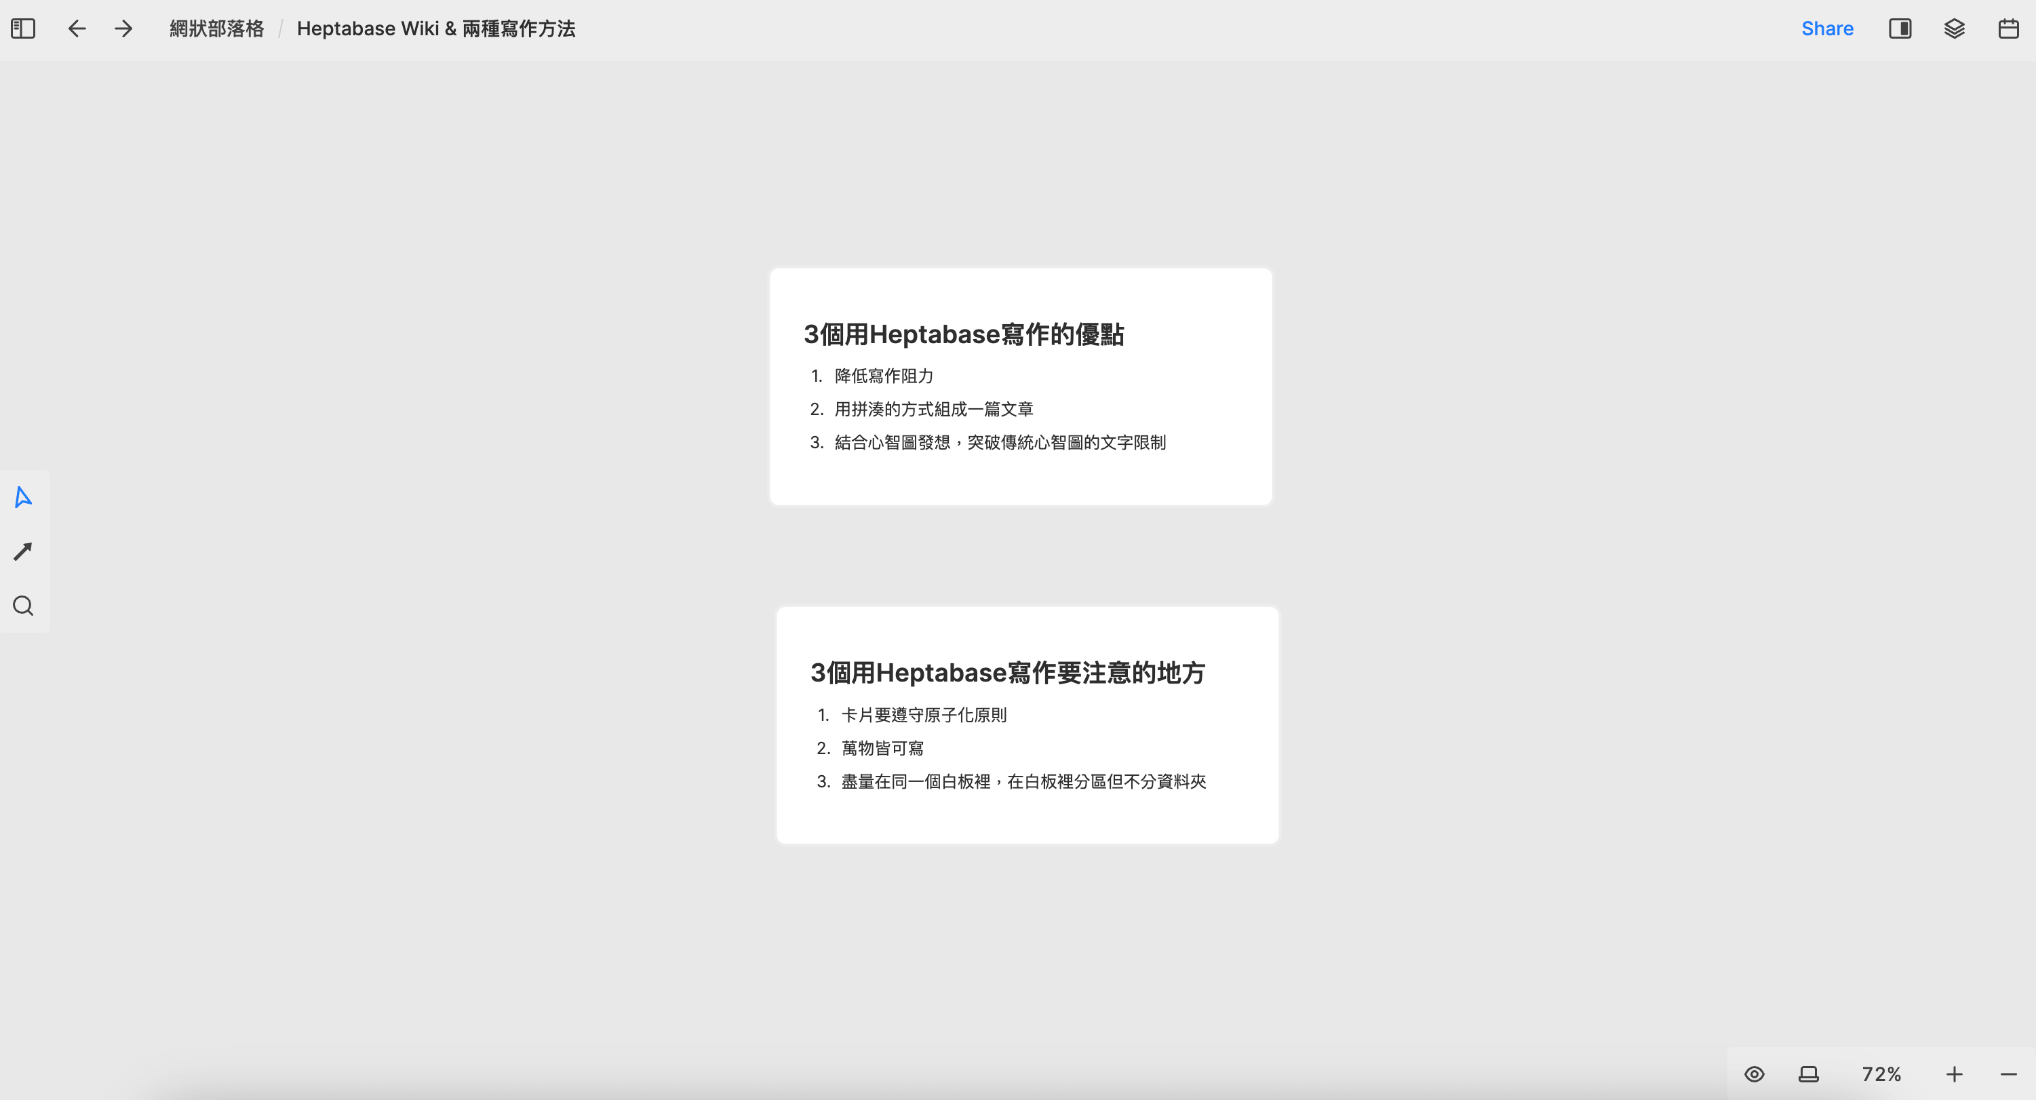This screenshot has width=2036, height=1100.
Task: Click the Heptabase Wiki & 兩種寫作方法 title
Action: [435, 29]
